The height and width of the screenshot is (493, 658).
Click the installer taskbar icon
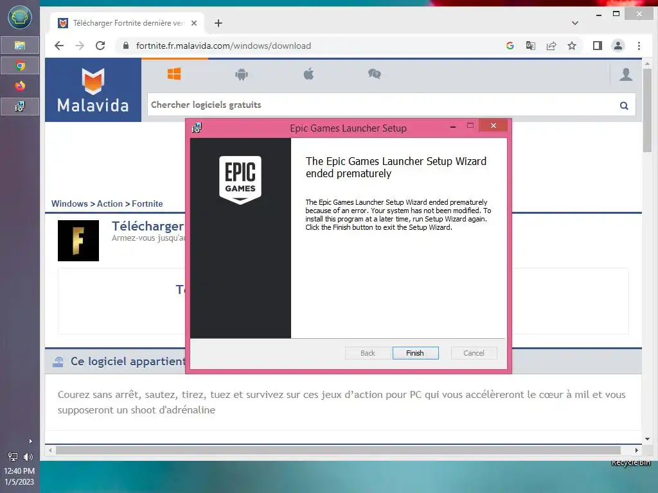(20, 107)
